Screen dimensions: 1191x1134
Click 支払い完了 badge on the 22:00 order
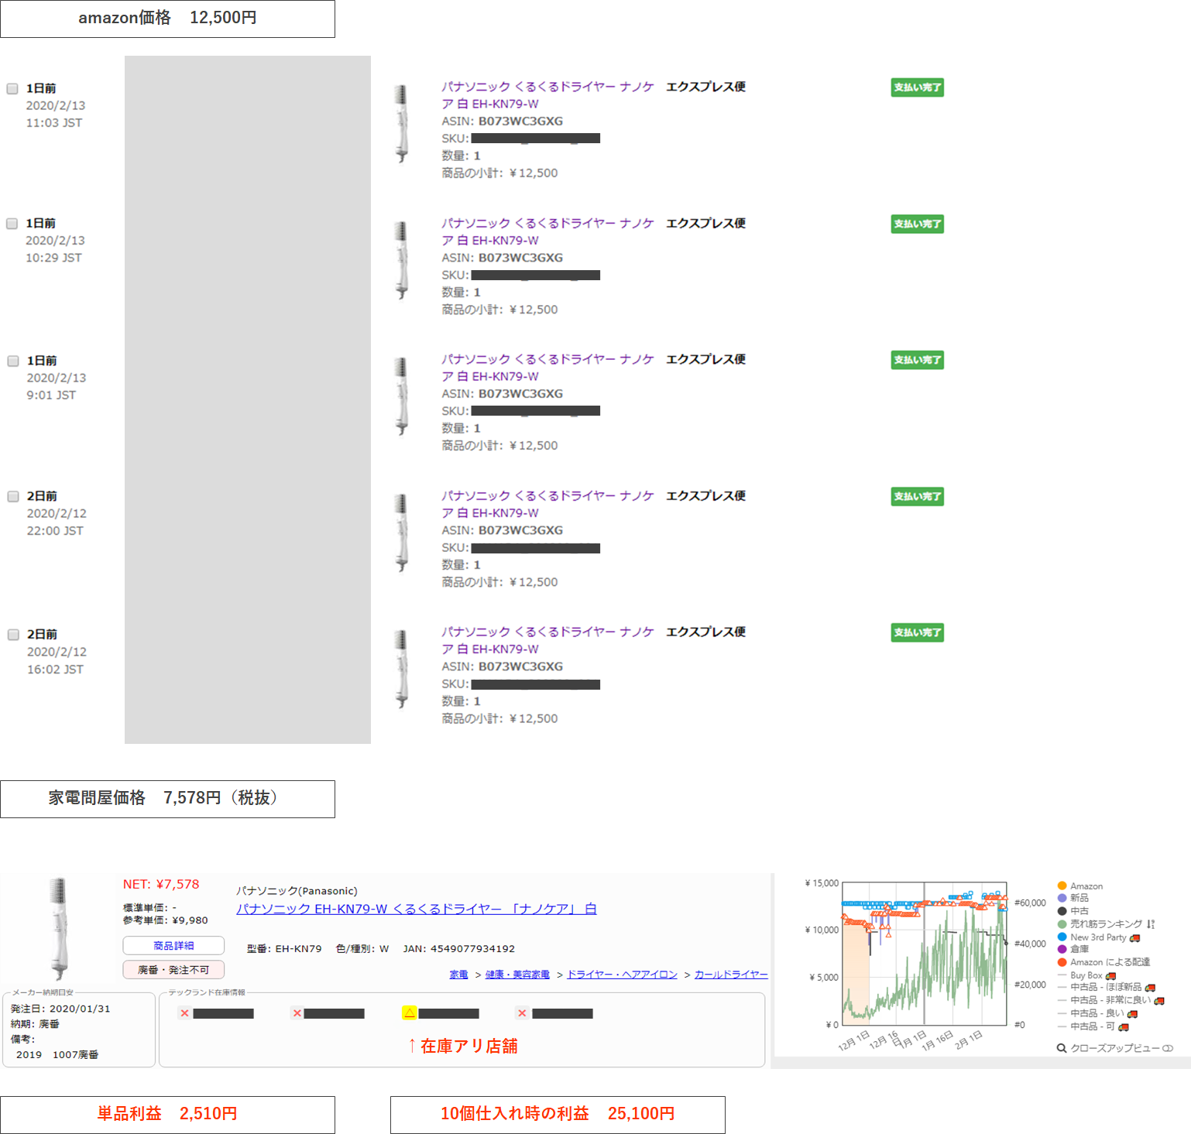pos(918,496)
